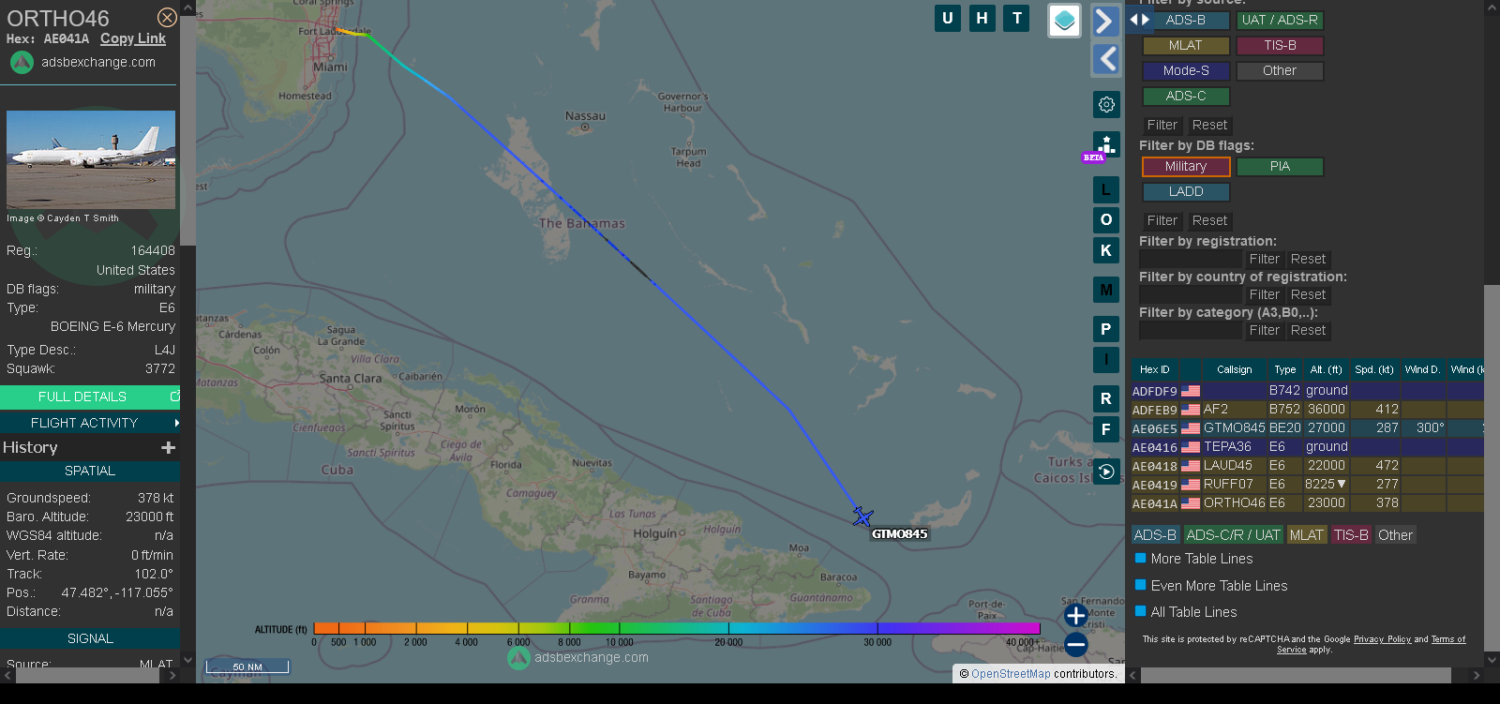Enable All Table Lines checkbox
The image size is (1500, 704).
(1141, 611)
